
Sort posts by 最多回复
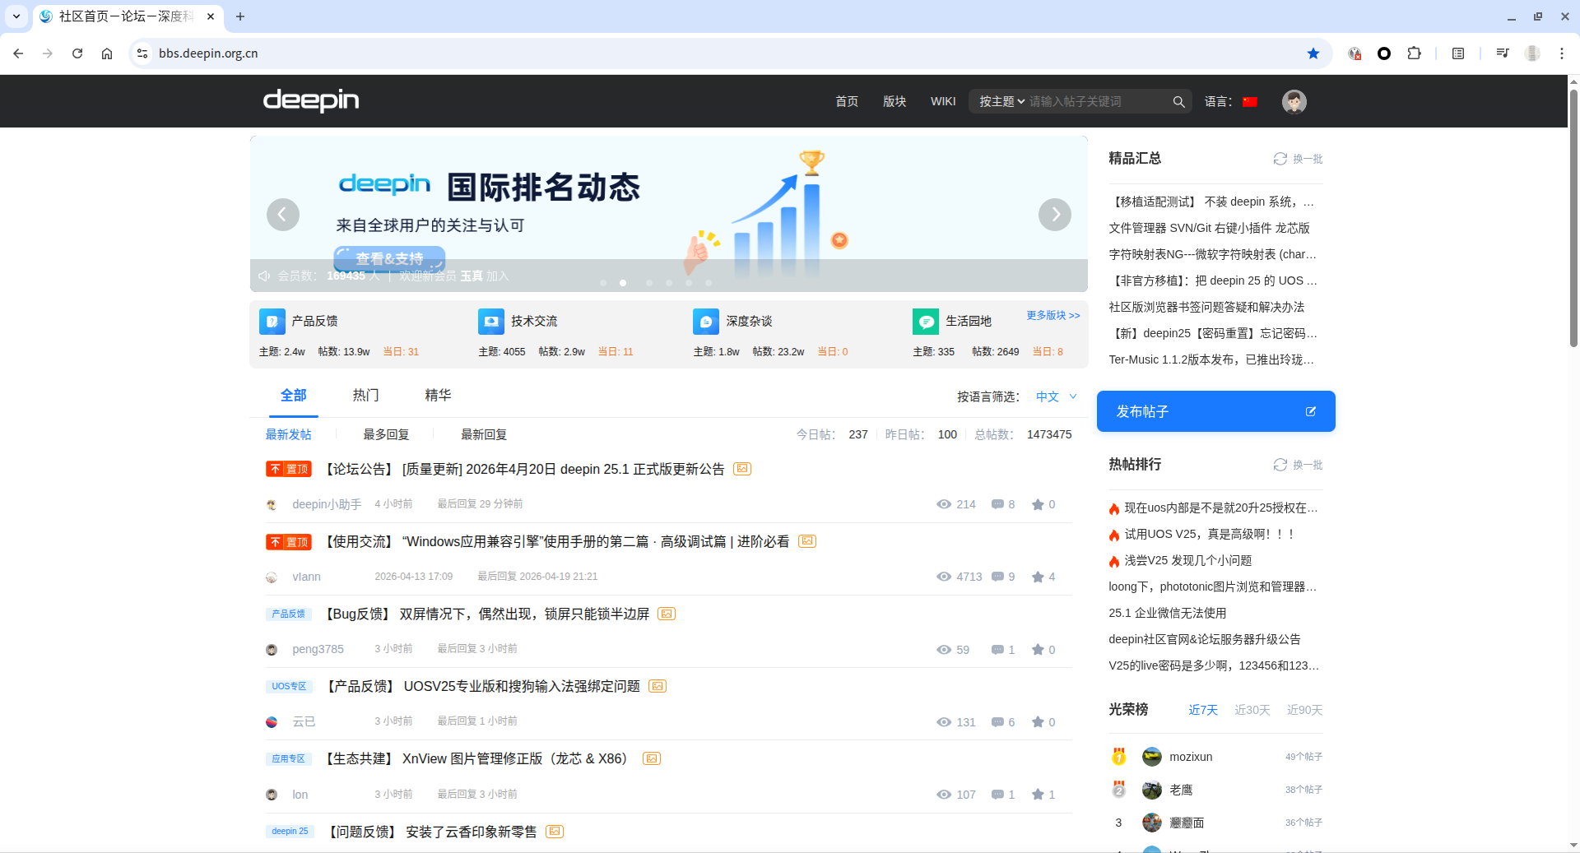click(x=386, y=434)
